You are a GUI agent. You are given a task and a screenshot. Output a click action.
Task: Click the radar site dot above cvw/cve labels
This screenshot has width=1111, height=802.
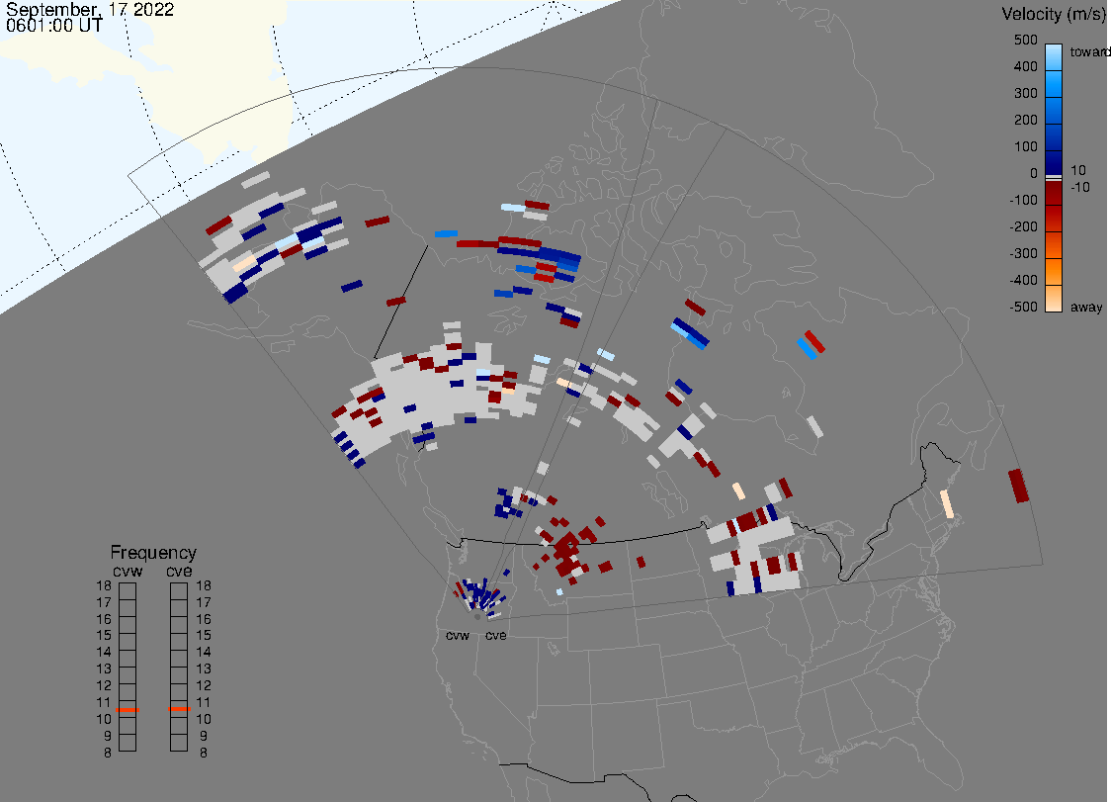477,617
